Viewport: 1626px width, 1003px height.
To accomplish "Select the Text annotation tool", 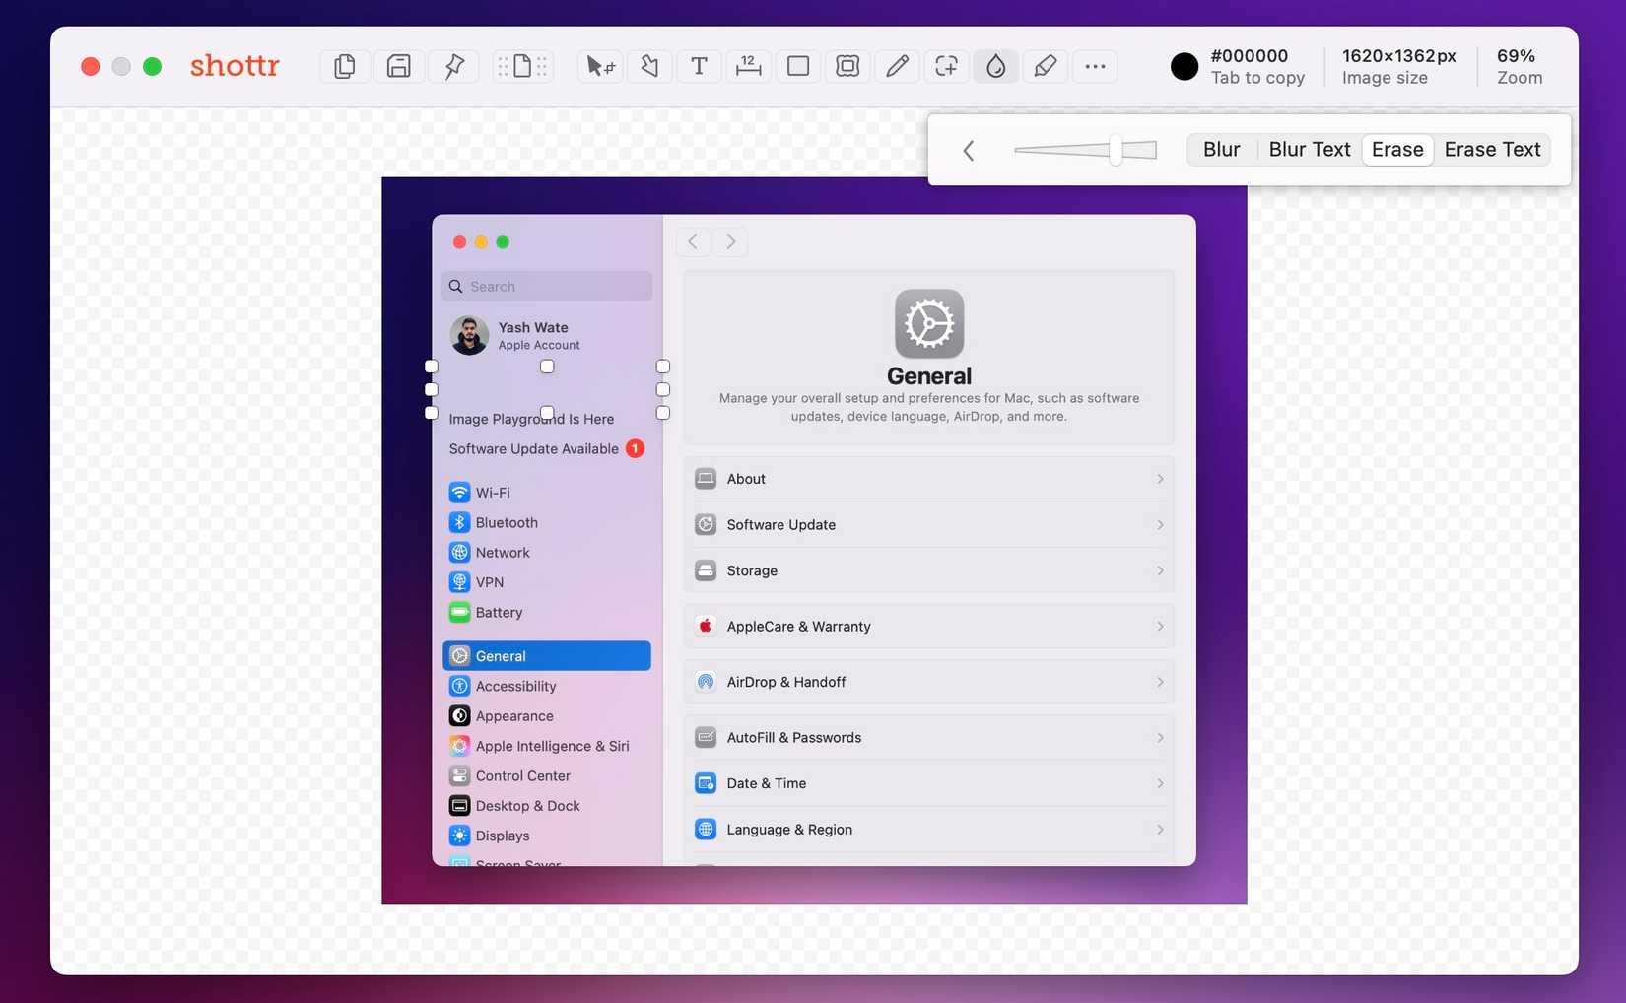I will (x=699, y=66).
